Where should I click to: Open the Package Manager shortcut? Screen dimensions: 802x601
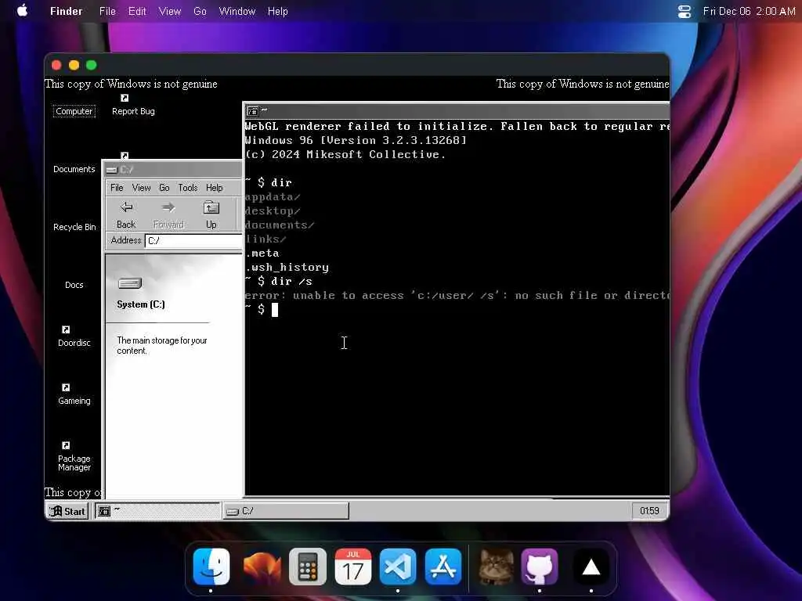tap(74, 456)
